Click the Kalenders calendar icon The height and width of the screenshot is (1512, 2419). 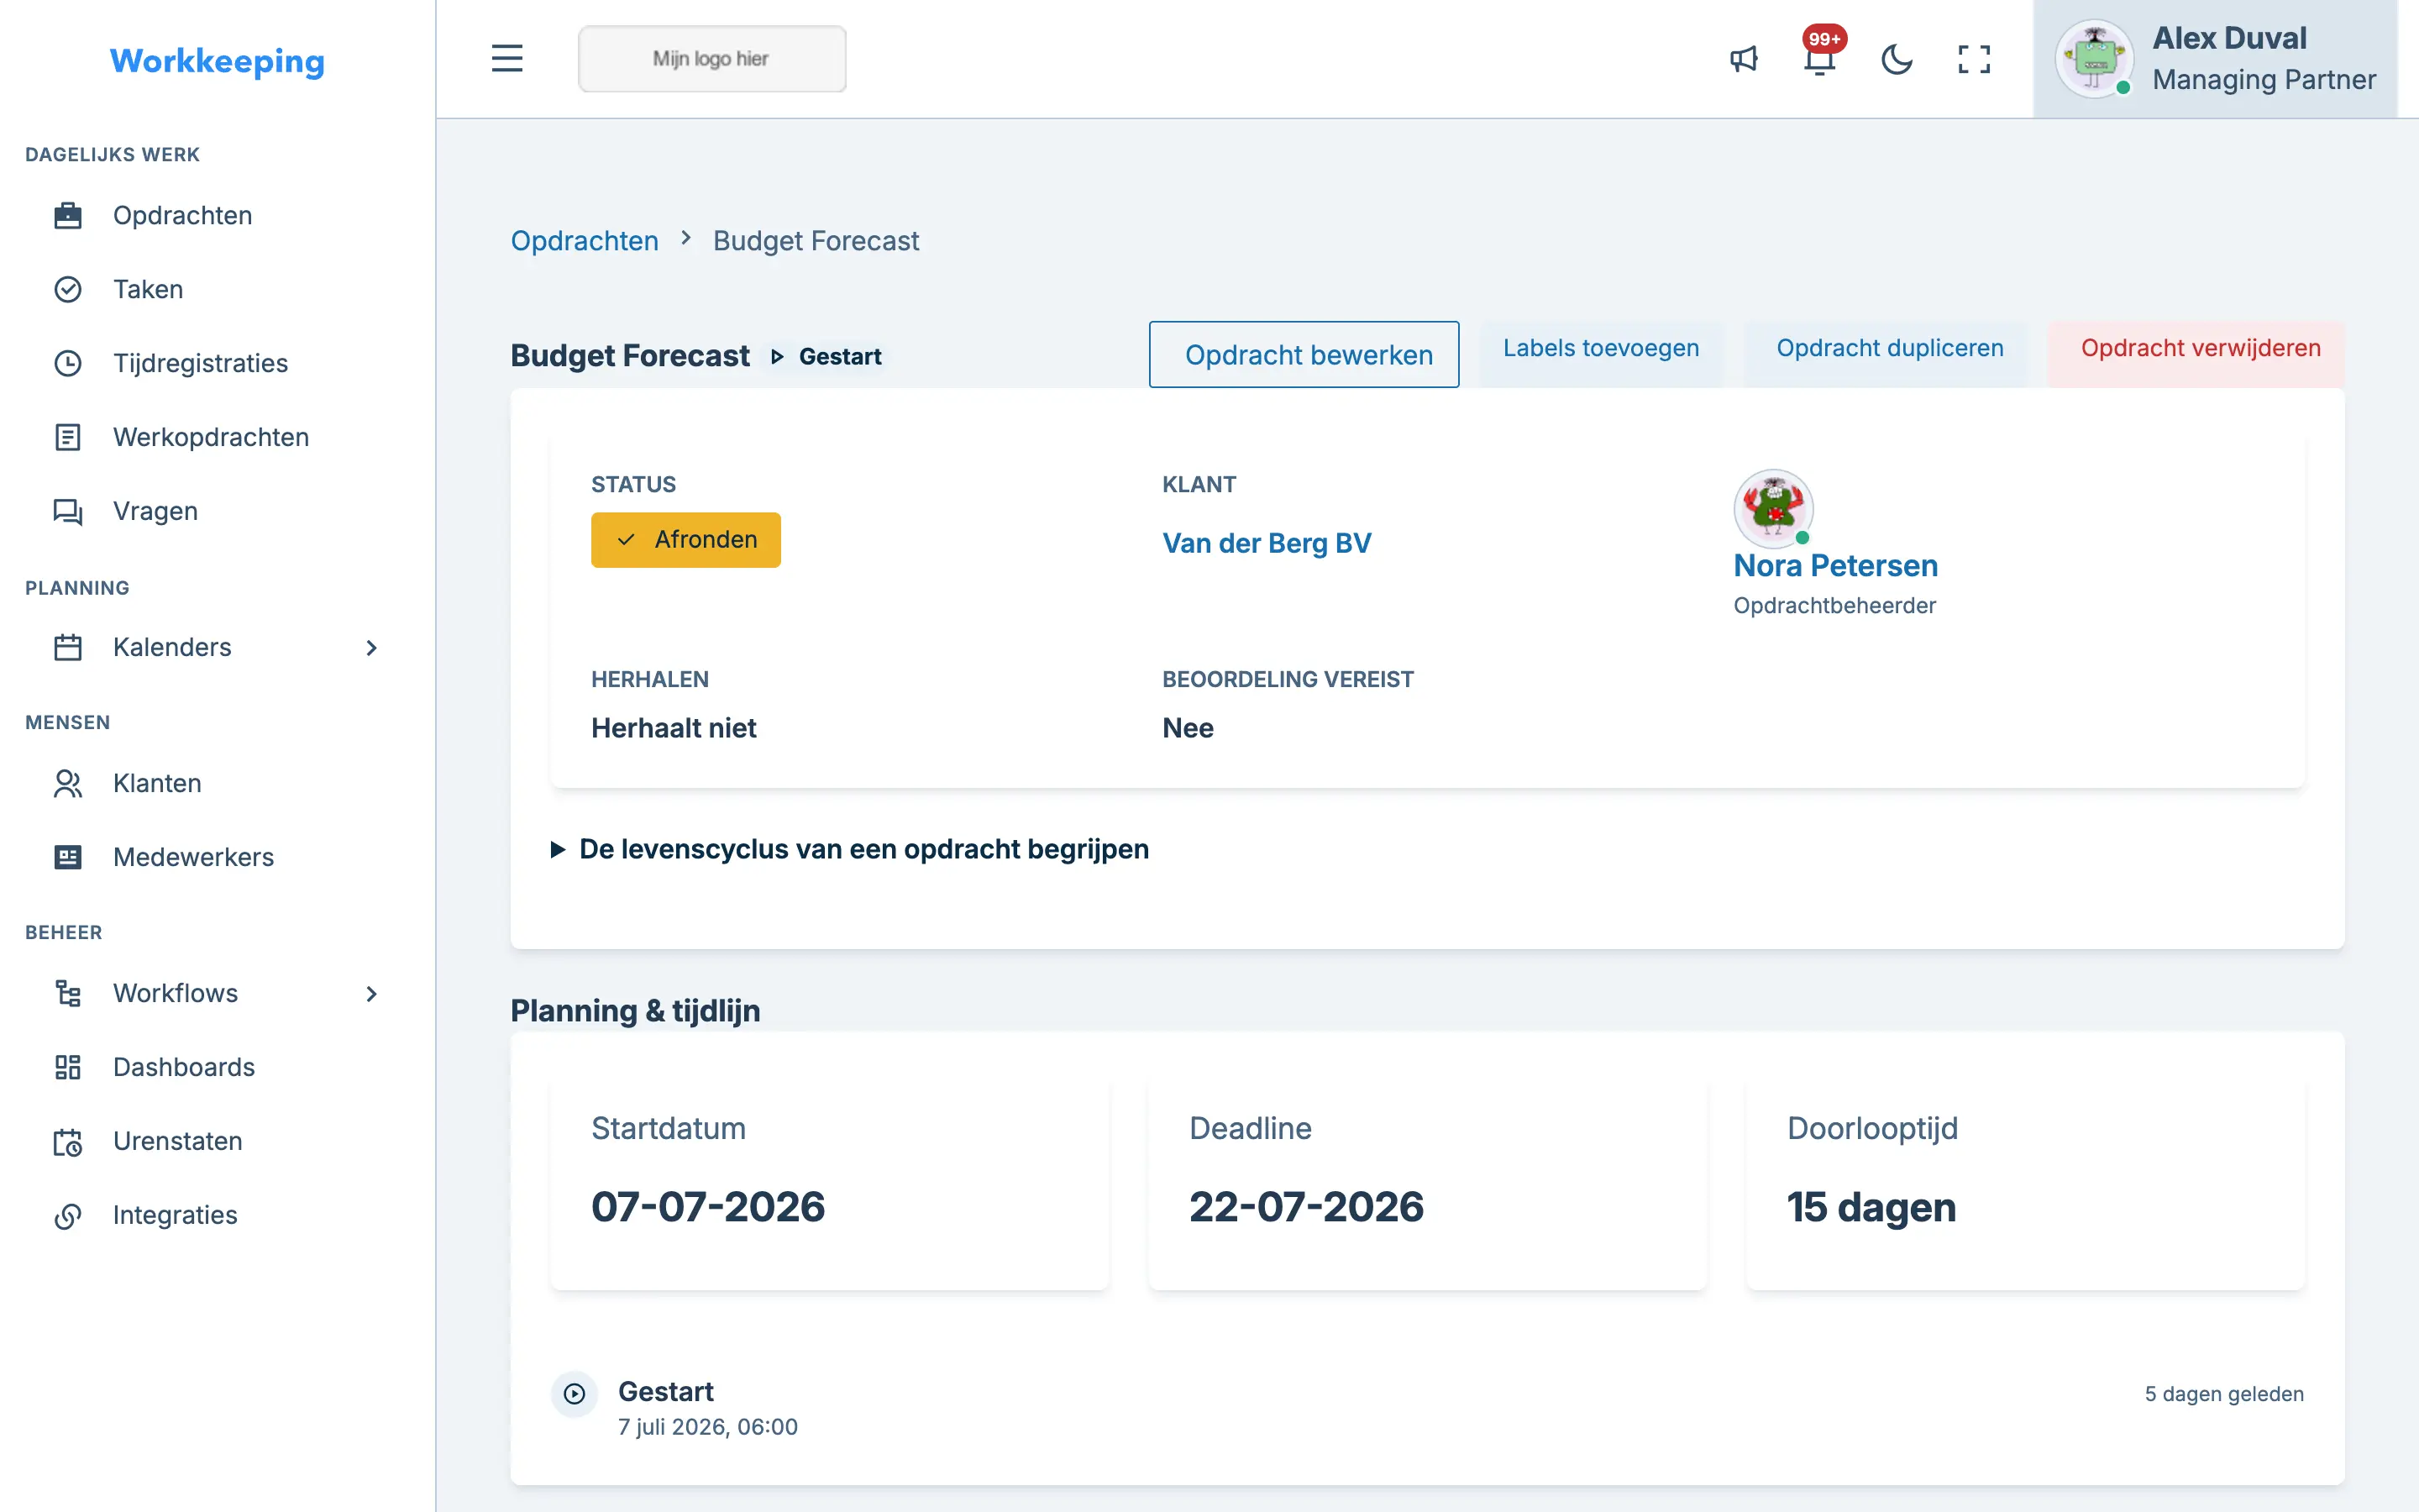[68, 647]
